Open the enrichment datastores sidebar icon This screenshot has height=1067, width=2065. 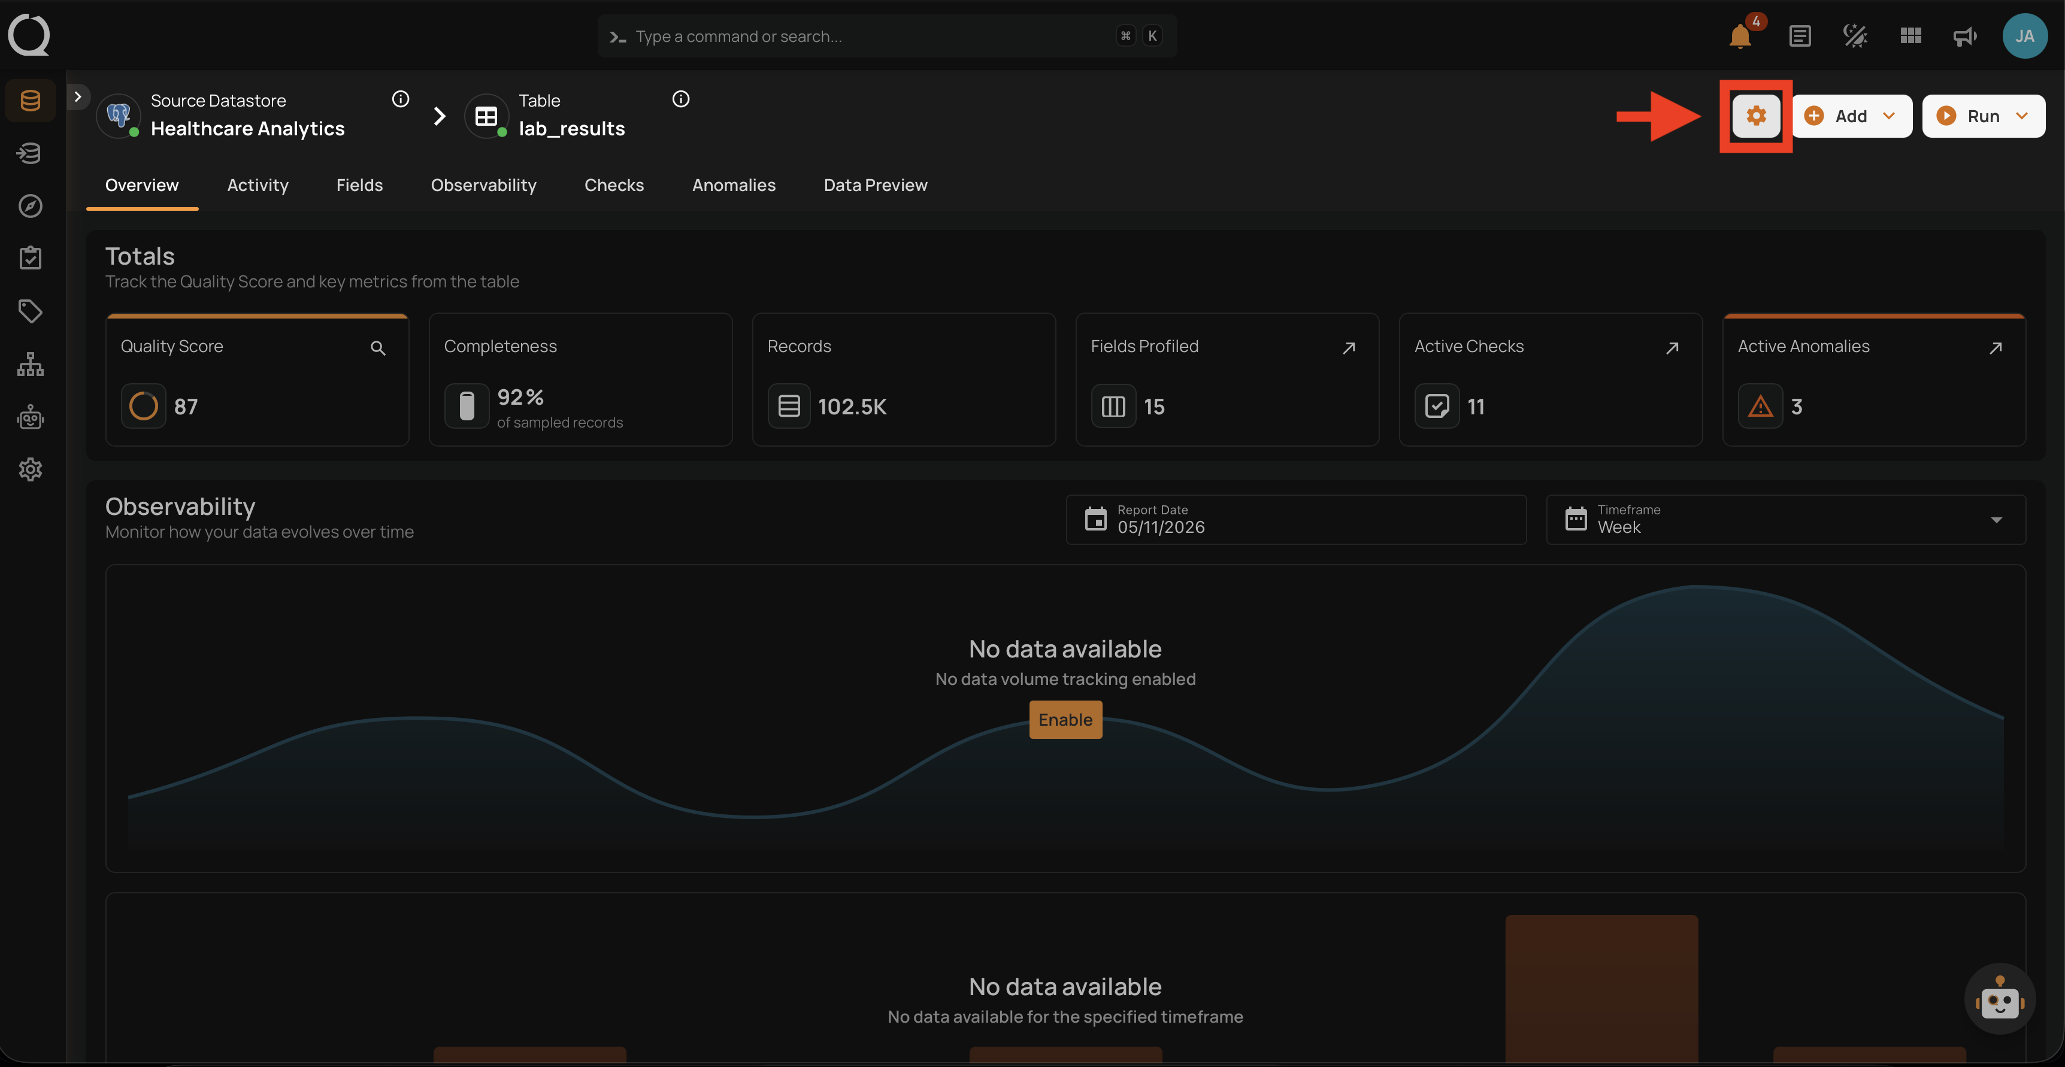click(x=31, y=153)
